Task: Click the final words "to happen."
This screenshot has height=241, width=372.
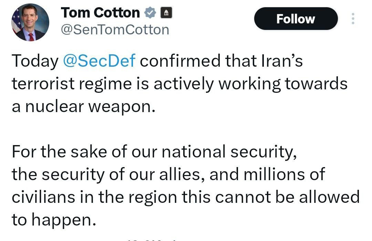Action: (53, 220)
